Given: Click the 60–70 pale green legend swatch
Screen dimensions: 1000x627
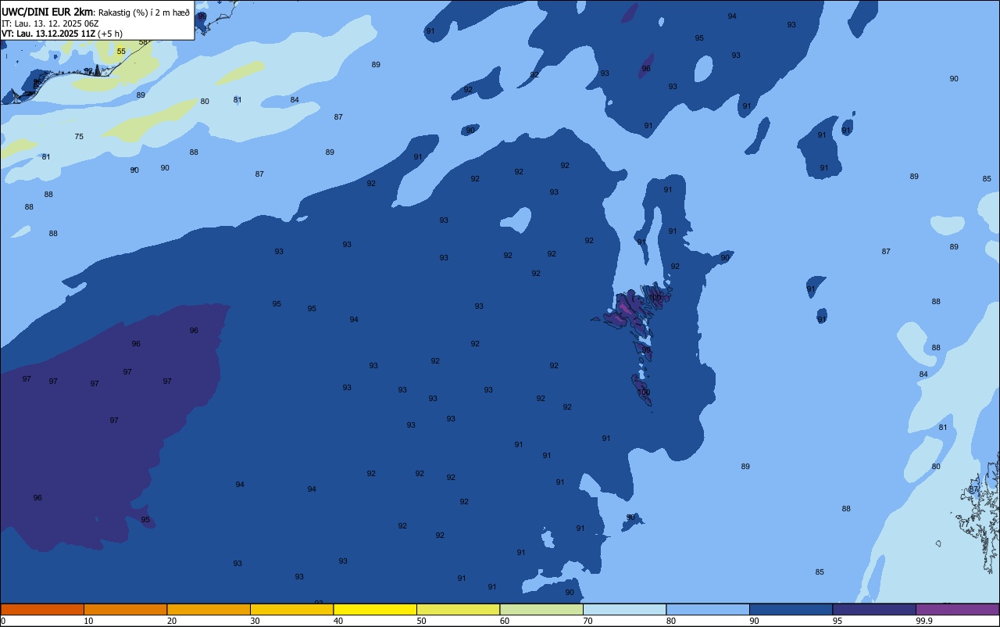Looking at the screenshot, I should pos(541,609).
